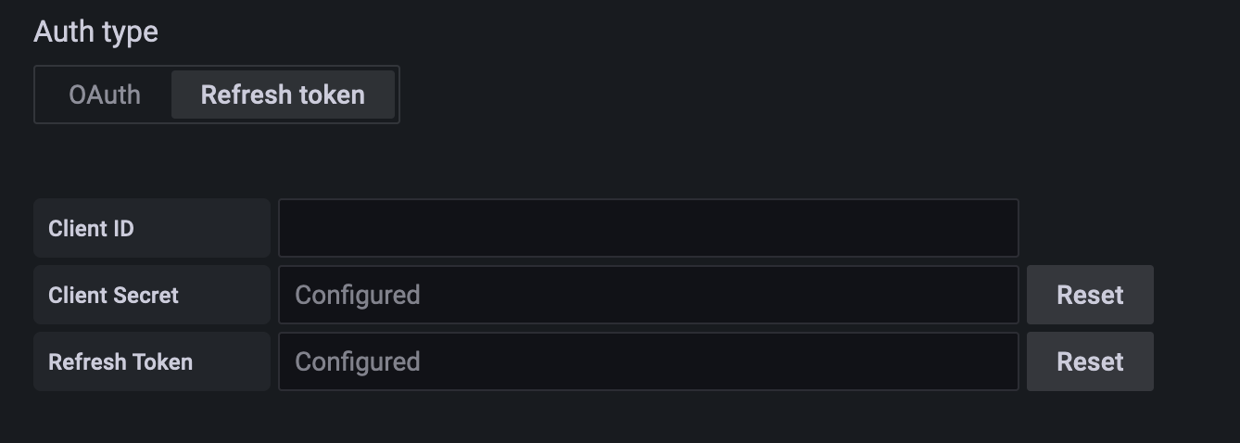Select the Refresh token auth type
The height and width of the screenshot is (443, 1240).
[283, 95]
